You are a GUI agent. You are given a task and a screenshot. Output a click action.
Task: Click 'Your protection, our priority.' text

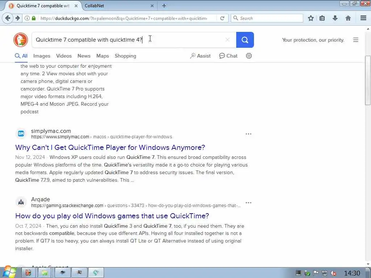click(313, 40)
